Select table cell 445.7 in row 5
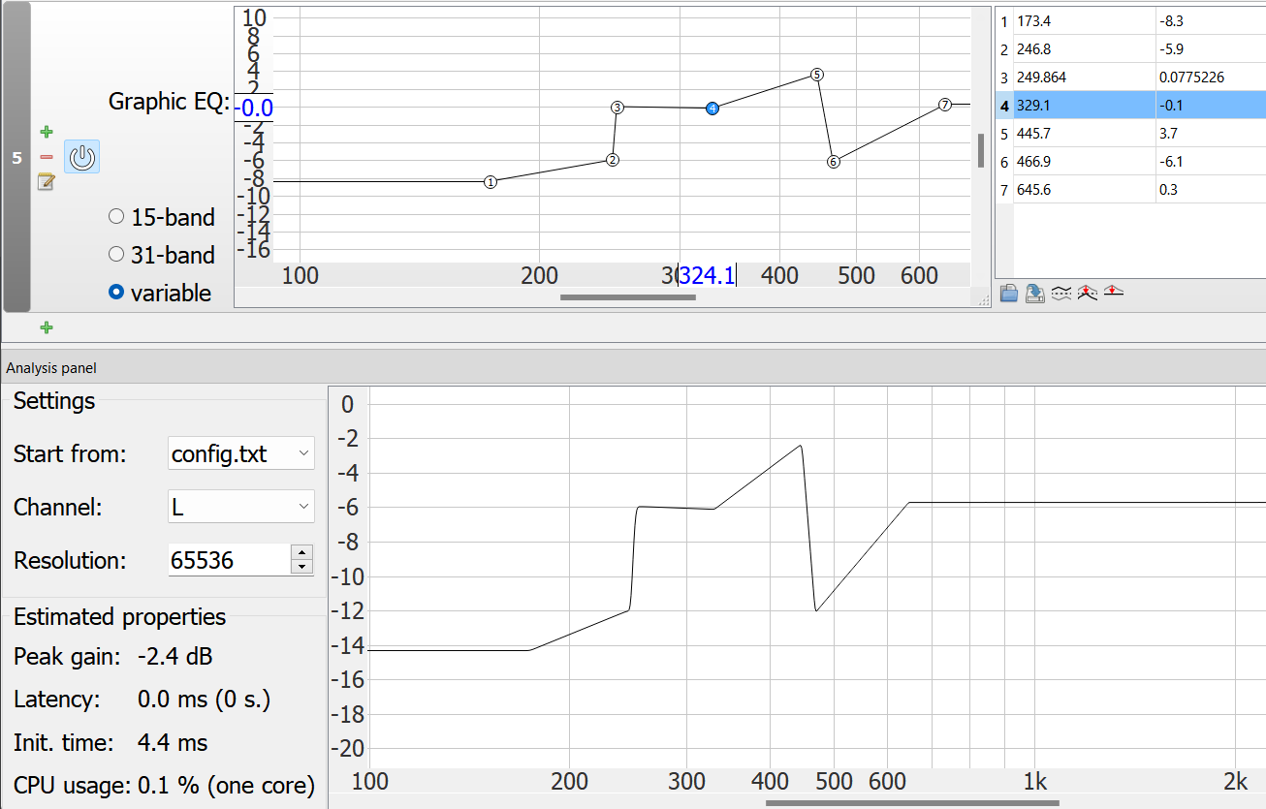Viewport: 1266px width, 809px height. (x=1084, y=133)
